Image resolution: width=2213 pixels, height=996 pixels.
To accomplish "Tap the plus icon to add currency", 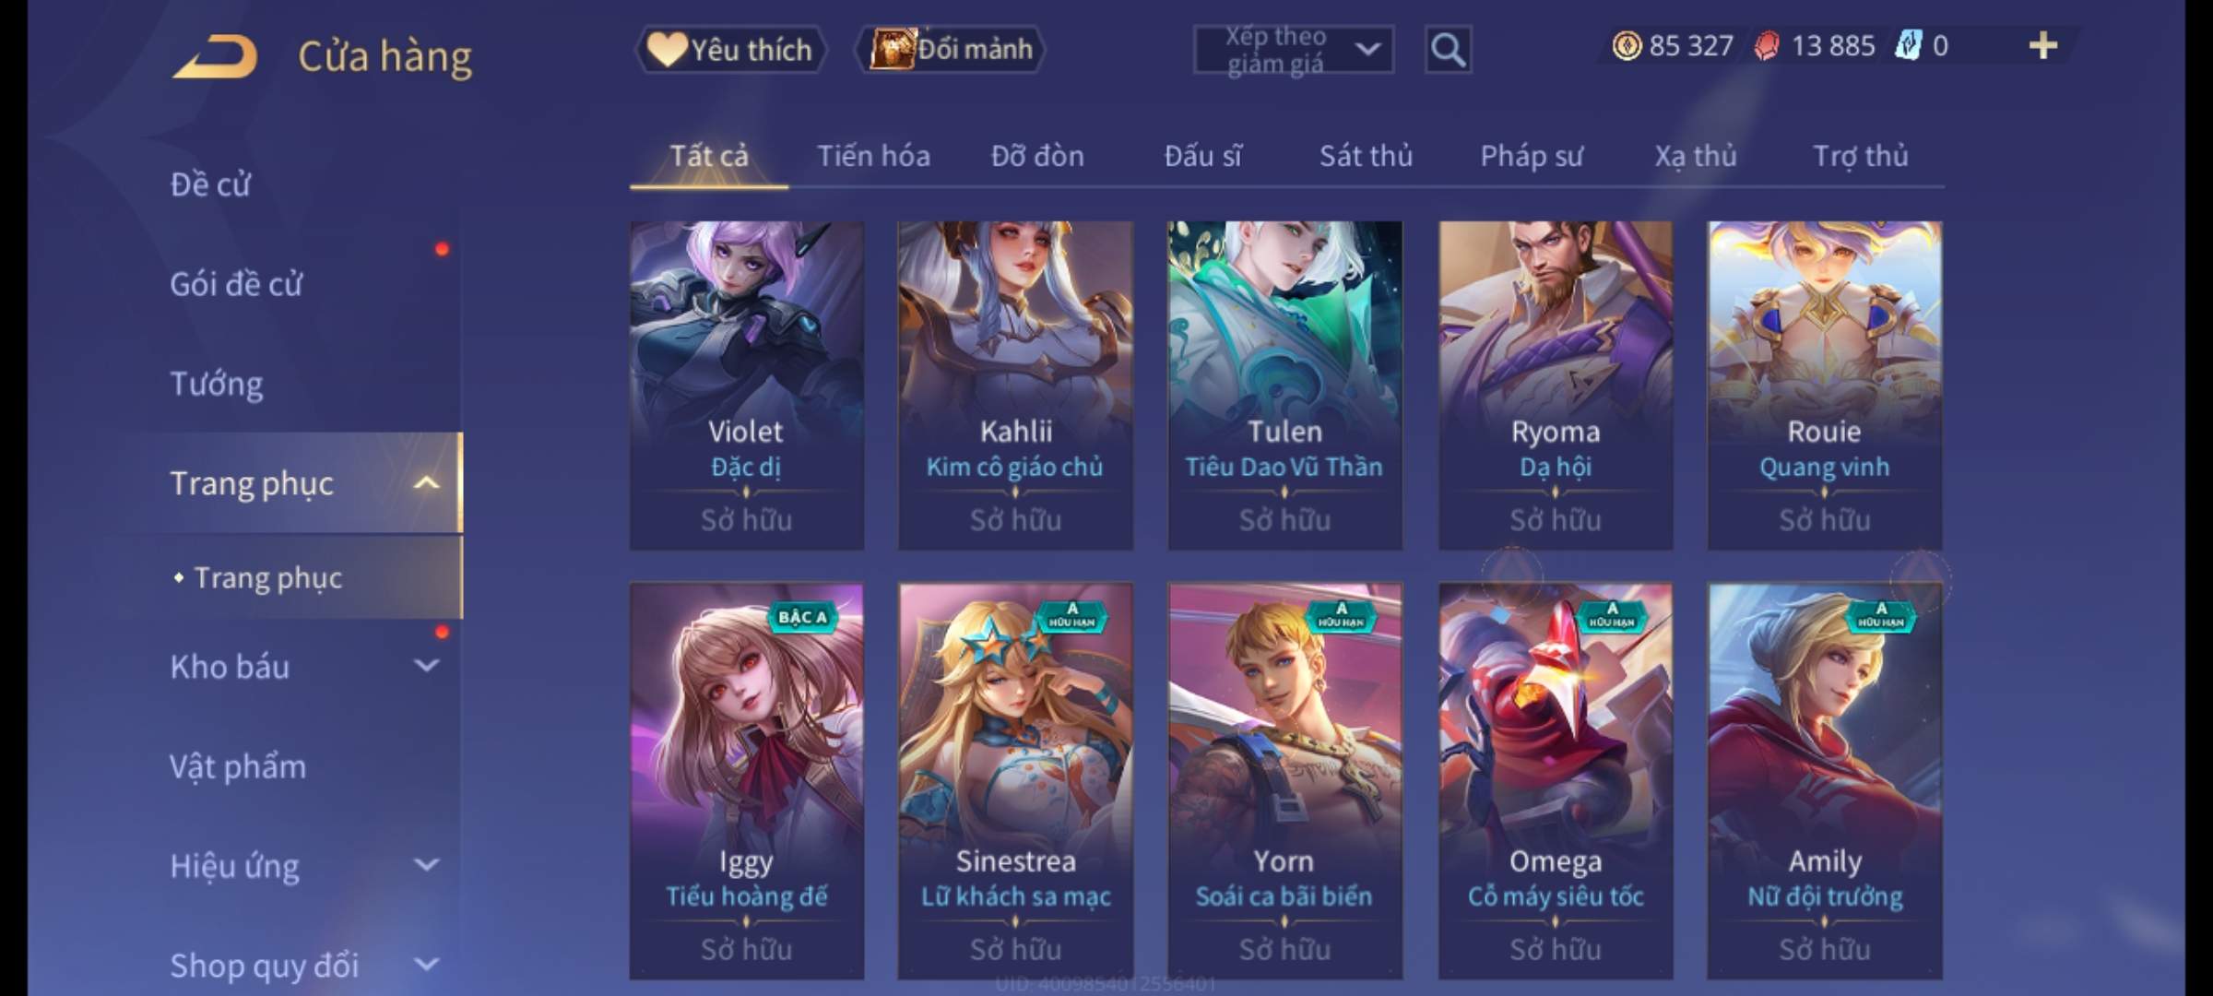I will pos(2043,46).
